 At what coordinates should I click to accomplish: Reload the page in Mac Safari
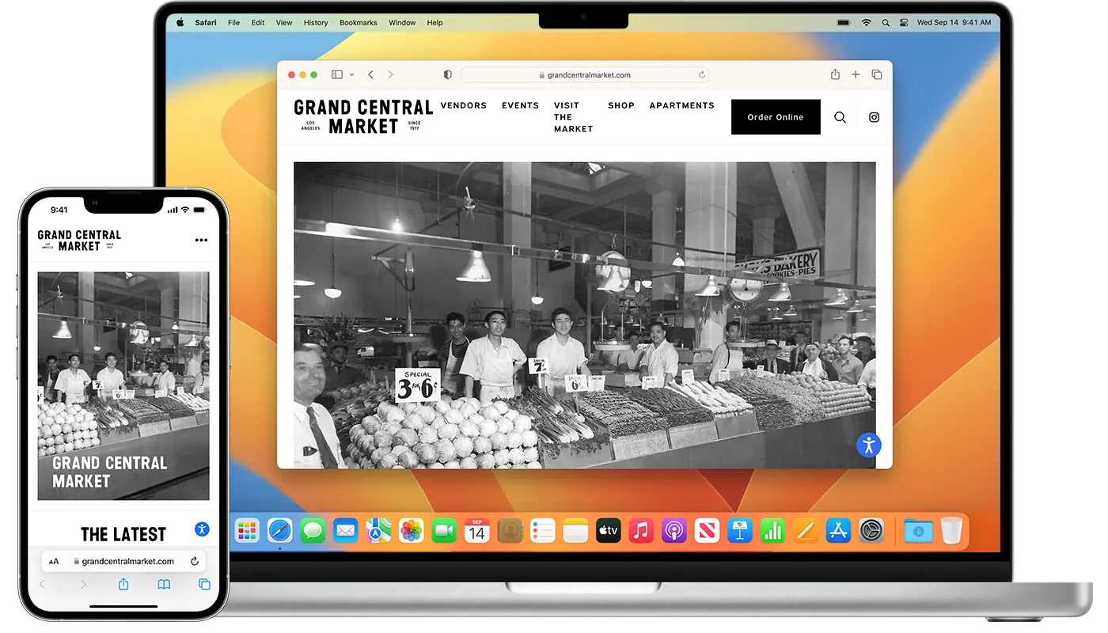click(701, 75)
